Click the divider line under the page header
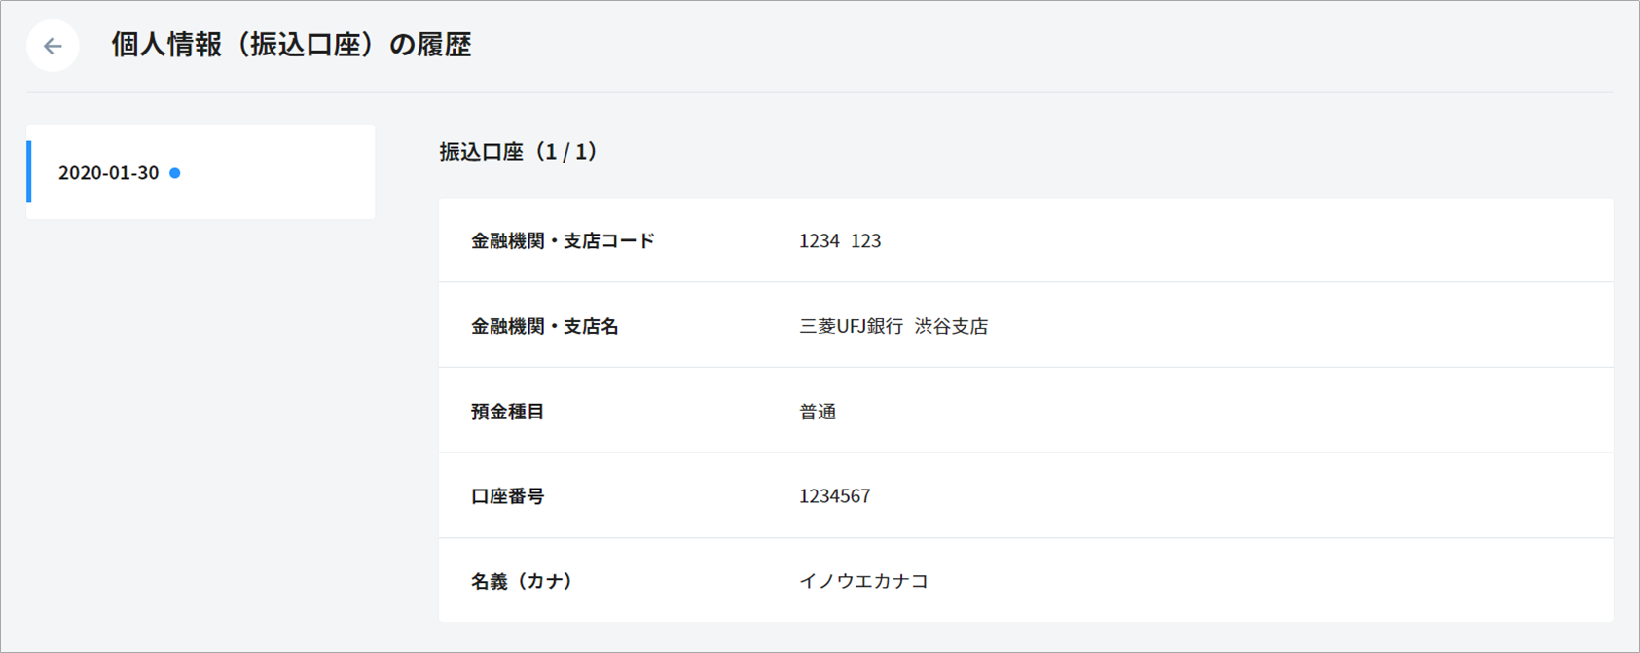The width and height of the screenshot is (1640, 653). [x=820, y=93]
